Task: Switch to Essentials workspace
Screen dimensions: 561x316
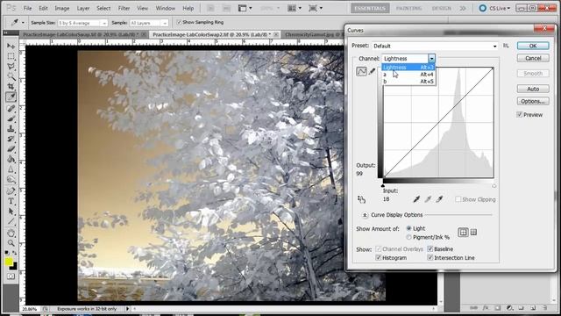Action: coord(370,8)
